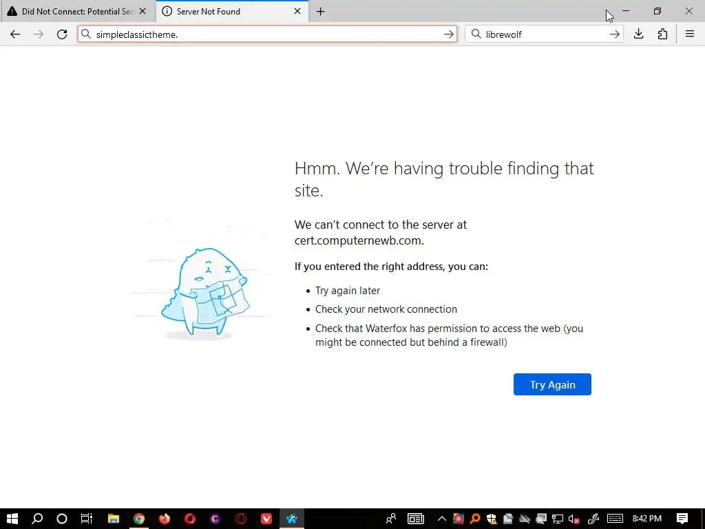
Task: Restore down the Waterfox window
Action: [x=657, y=11]
